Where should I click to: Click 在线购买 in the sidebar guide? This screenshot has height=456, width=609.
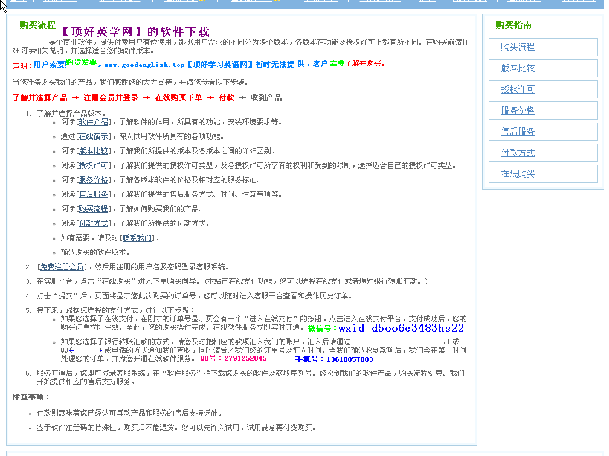[x=518, y=174]
